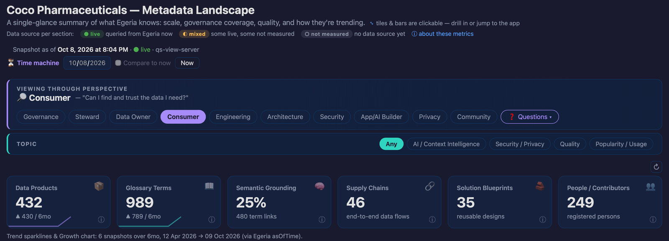This screenshot has width=669, height=241.
Task: Click the People / Contributors persons icon
Action: [651, 186]
